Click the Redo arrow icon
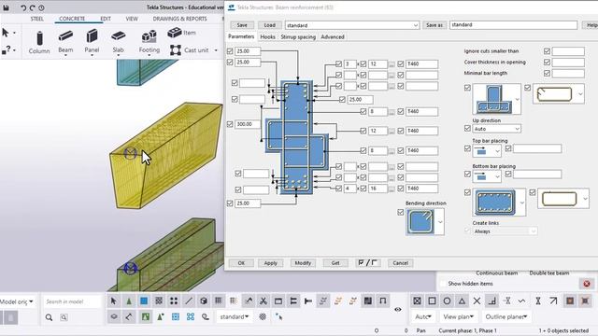The image size is (598, 336). [32, 7]
